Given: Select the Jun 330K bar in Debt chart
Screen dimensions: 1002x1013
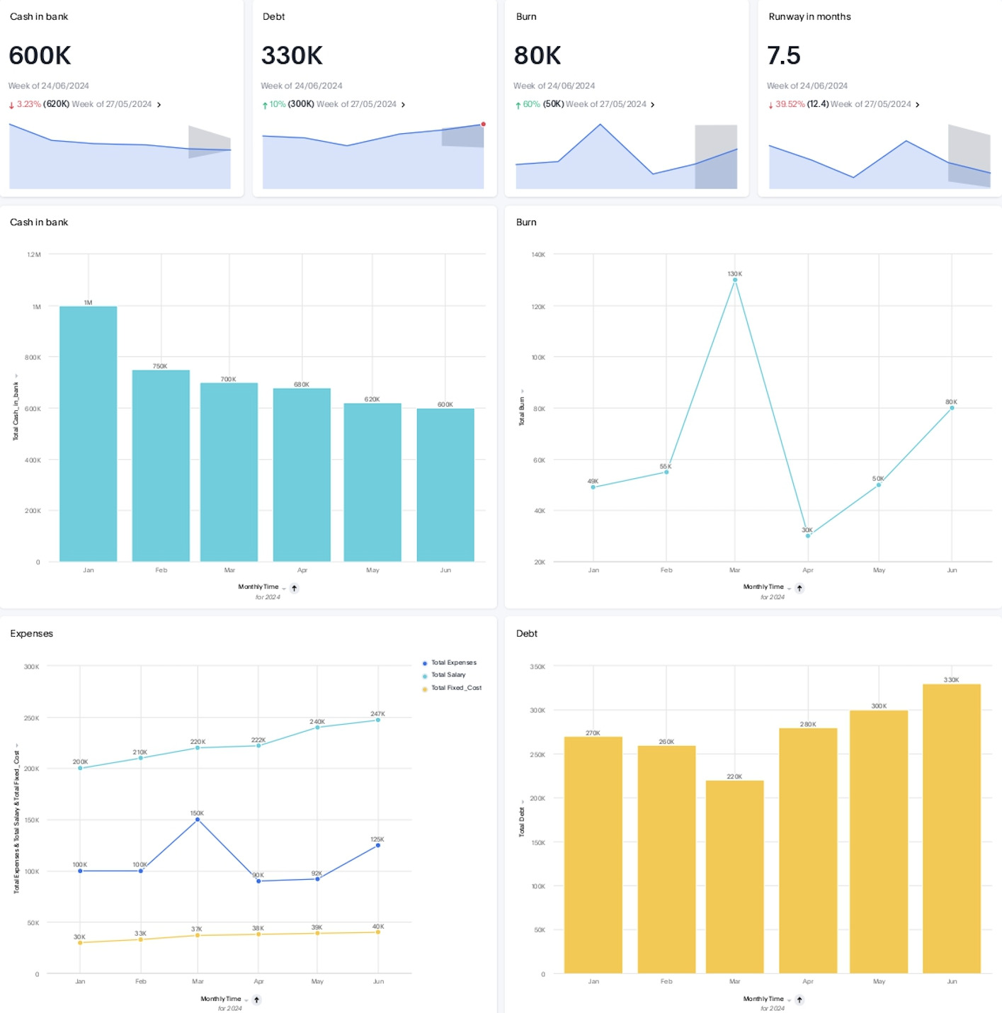Looking at the screenshot, I should 952,829.
